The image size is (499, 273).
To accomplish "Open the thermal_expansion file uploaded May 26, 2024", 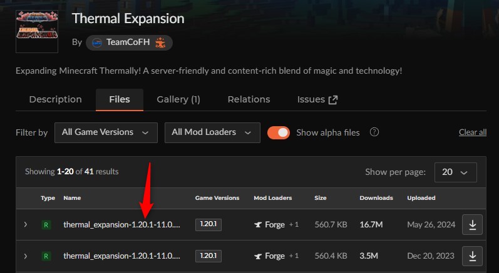I will point(121,225).
